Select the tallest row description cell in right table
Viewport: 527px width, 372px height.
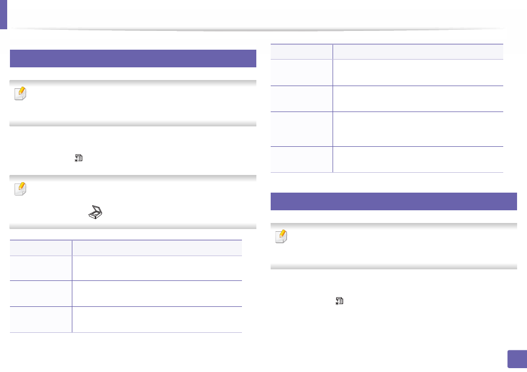pos(418,129)
